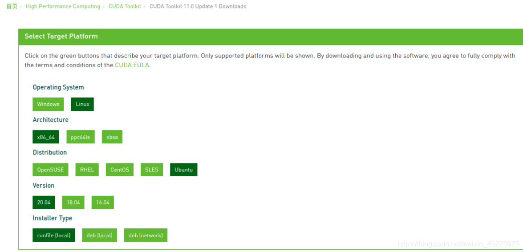
Task: Click the Version label
Action: (43, 185)
